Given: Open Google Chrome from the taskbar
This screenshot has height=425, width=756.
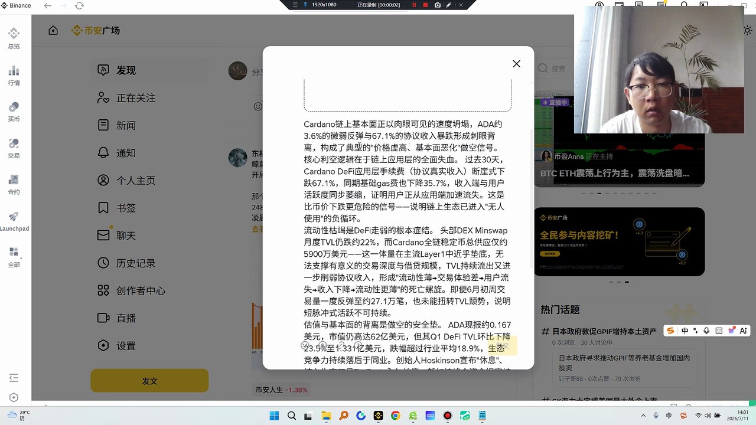Looking at the screenshot, I should (x=395, y=416).
